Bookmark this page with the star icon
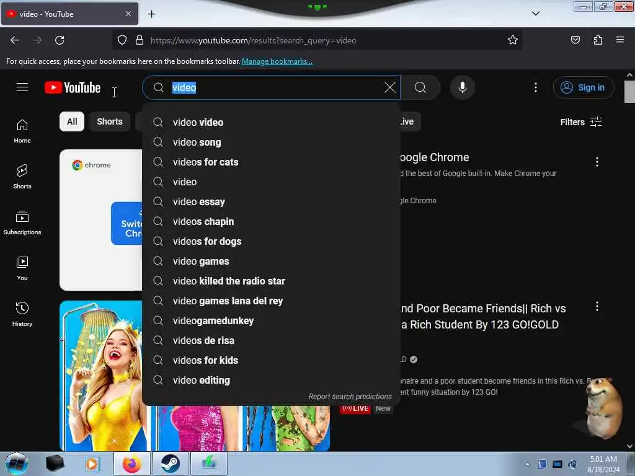Screen dimensions: 635x476 (513, 40)
